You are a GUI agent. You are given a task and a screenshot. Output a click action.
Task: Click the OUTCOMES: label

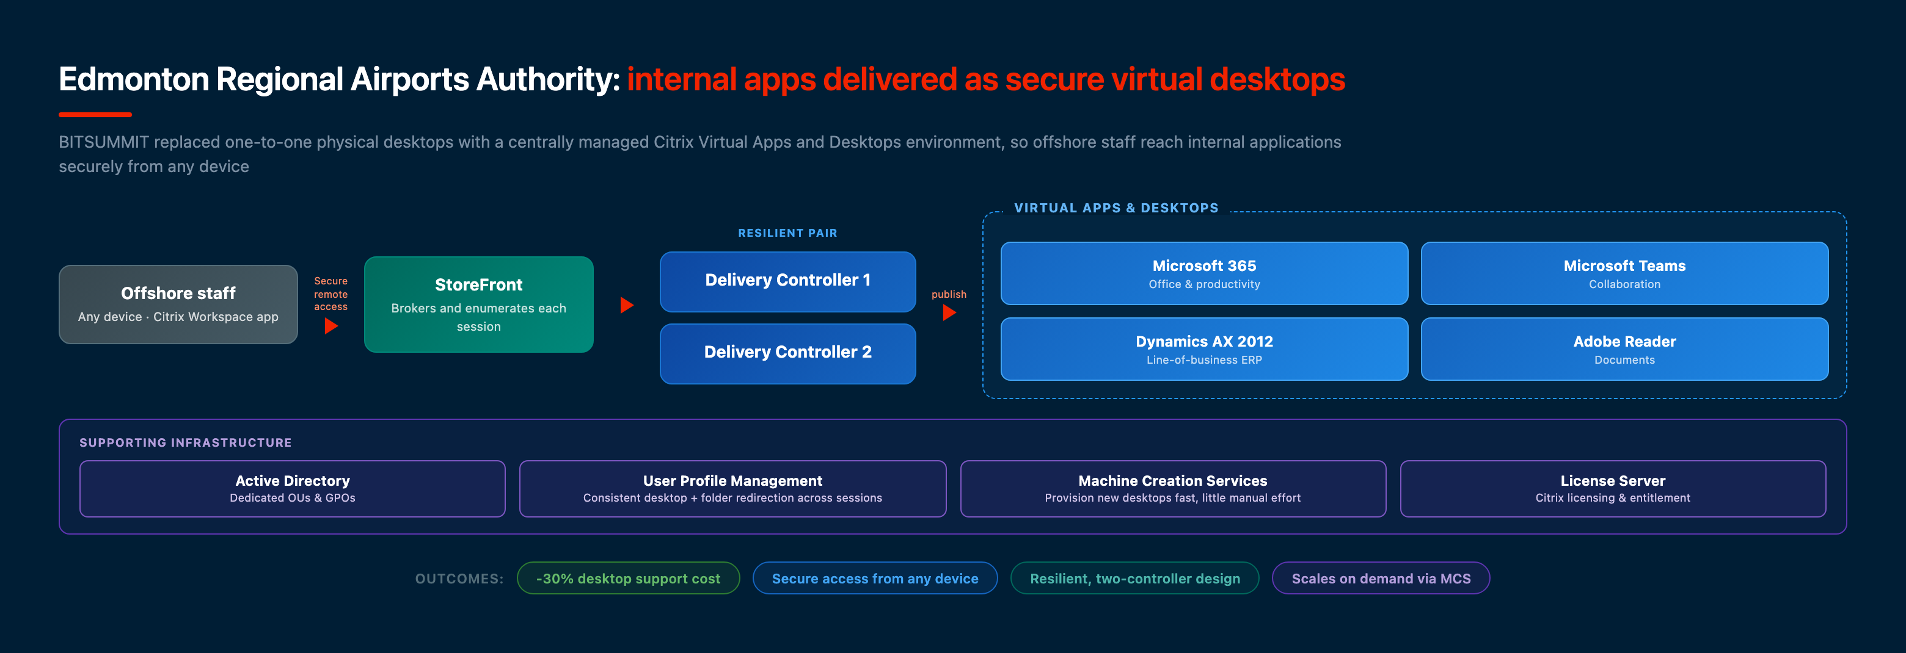tap(459, 579)
